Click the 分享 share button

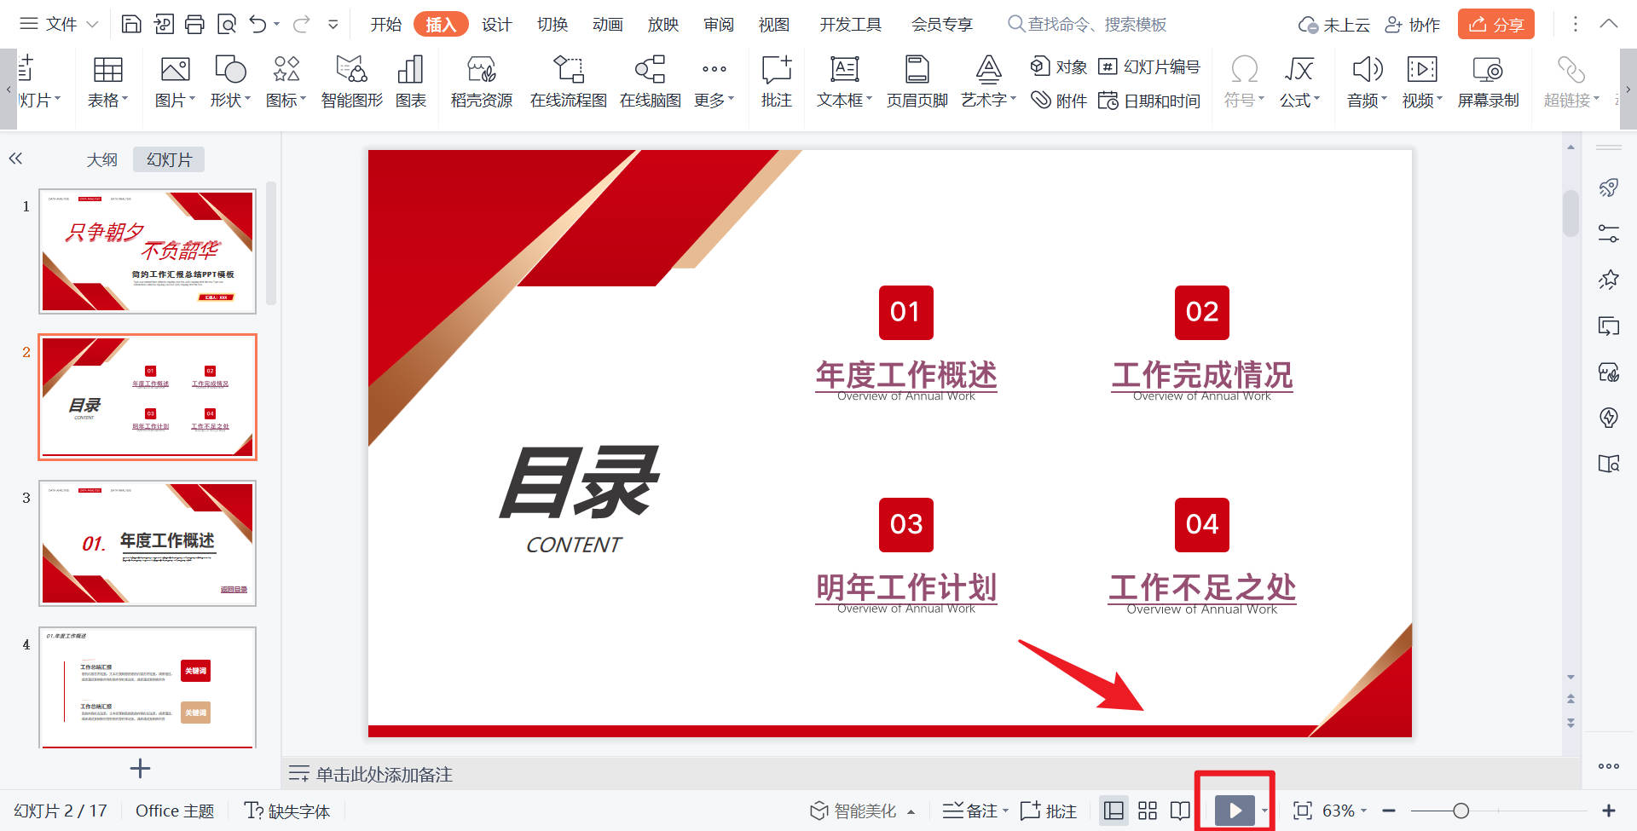coord(1495,24)
